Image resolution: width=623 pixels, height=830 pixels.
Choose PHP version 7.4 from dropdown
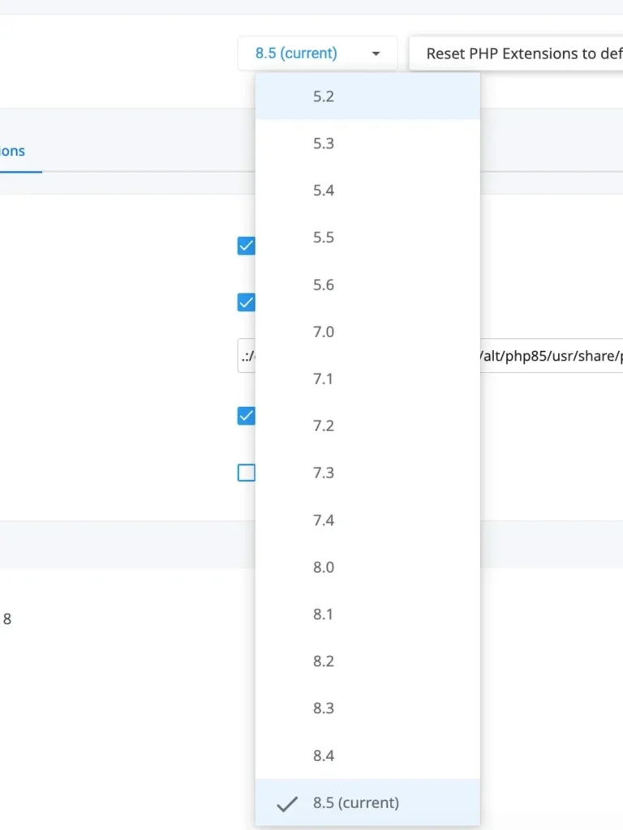(367, 520)
